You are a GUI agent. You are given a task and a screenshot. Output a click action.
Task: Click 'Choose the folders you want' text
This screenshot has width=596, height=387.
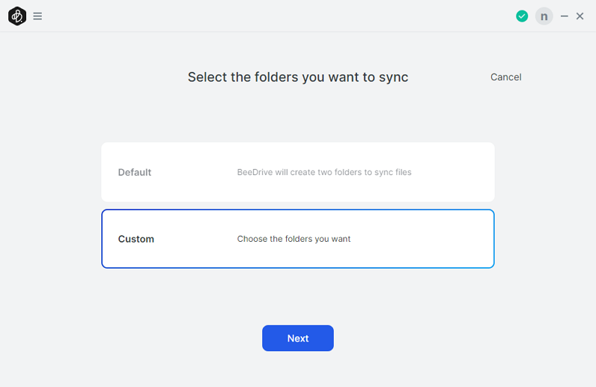point(294,239)
